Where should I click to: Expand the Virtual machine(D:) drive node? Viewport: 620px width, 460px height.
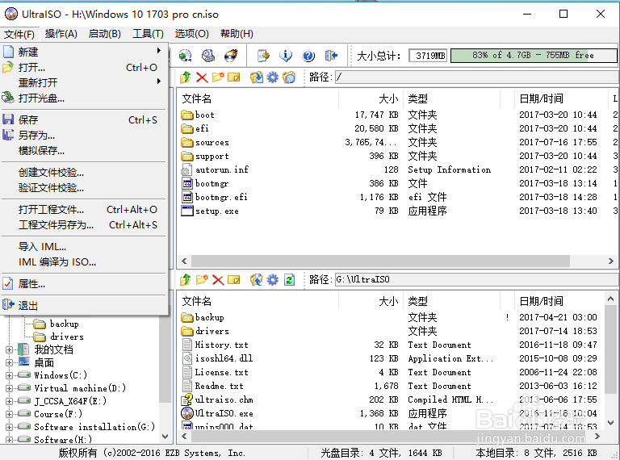click(9, 388)
